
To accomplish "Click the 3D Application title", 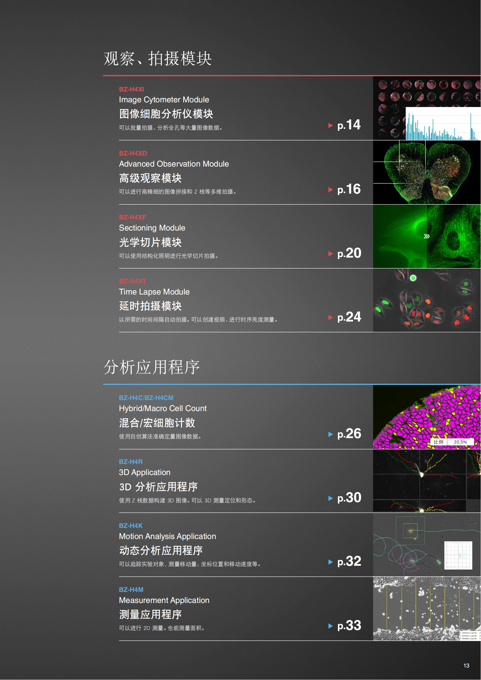I will [145, 473].
